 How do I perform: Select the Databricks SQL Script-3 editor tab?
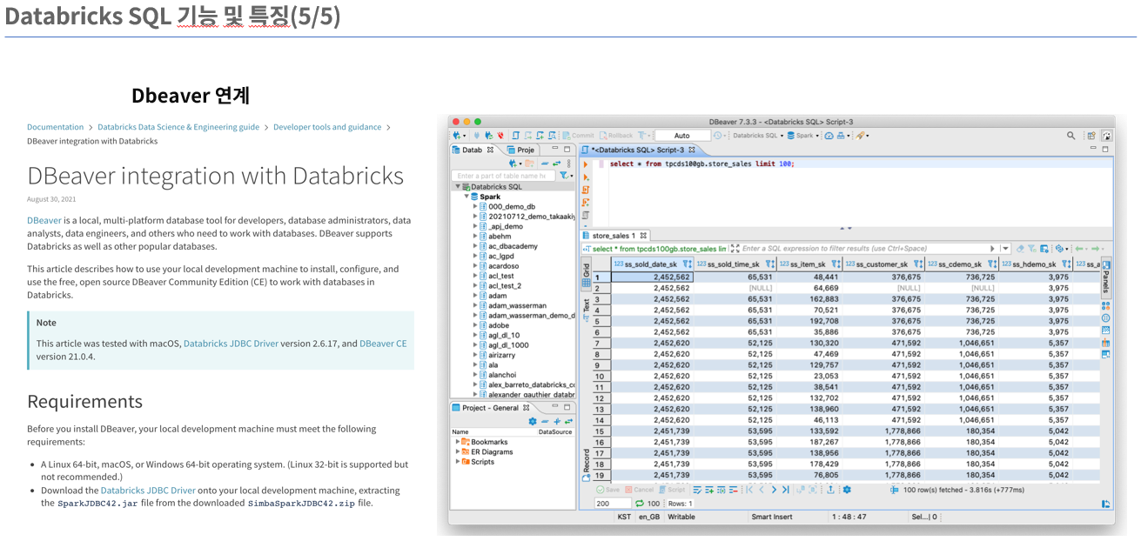coord(637,150)
